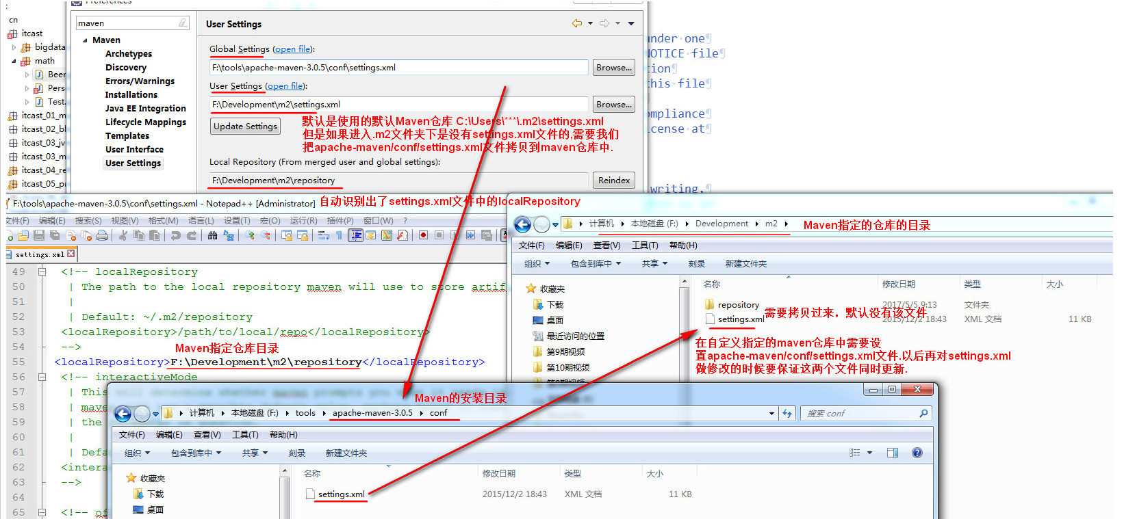Screen dimensions: 1124x519
Task: Select repository folder in m2 window
Action: (x=732, y=305)
